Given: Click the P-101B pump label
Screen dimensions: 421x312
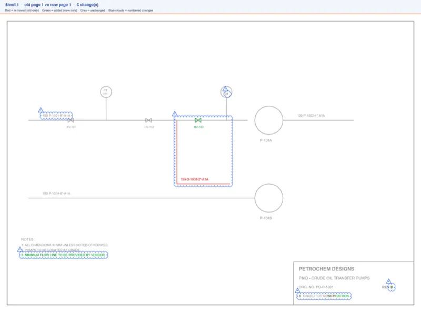Looking at the screenshot, I should click(x=266, y=218).
